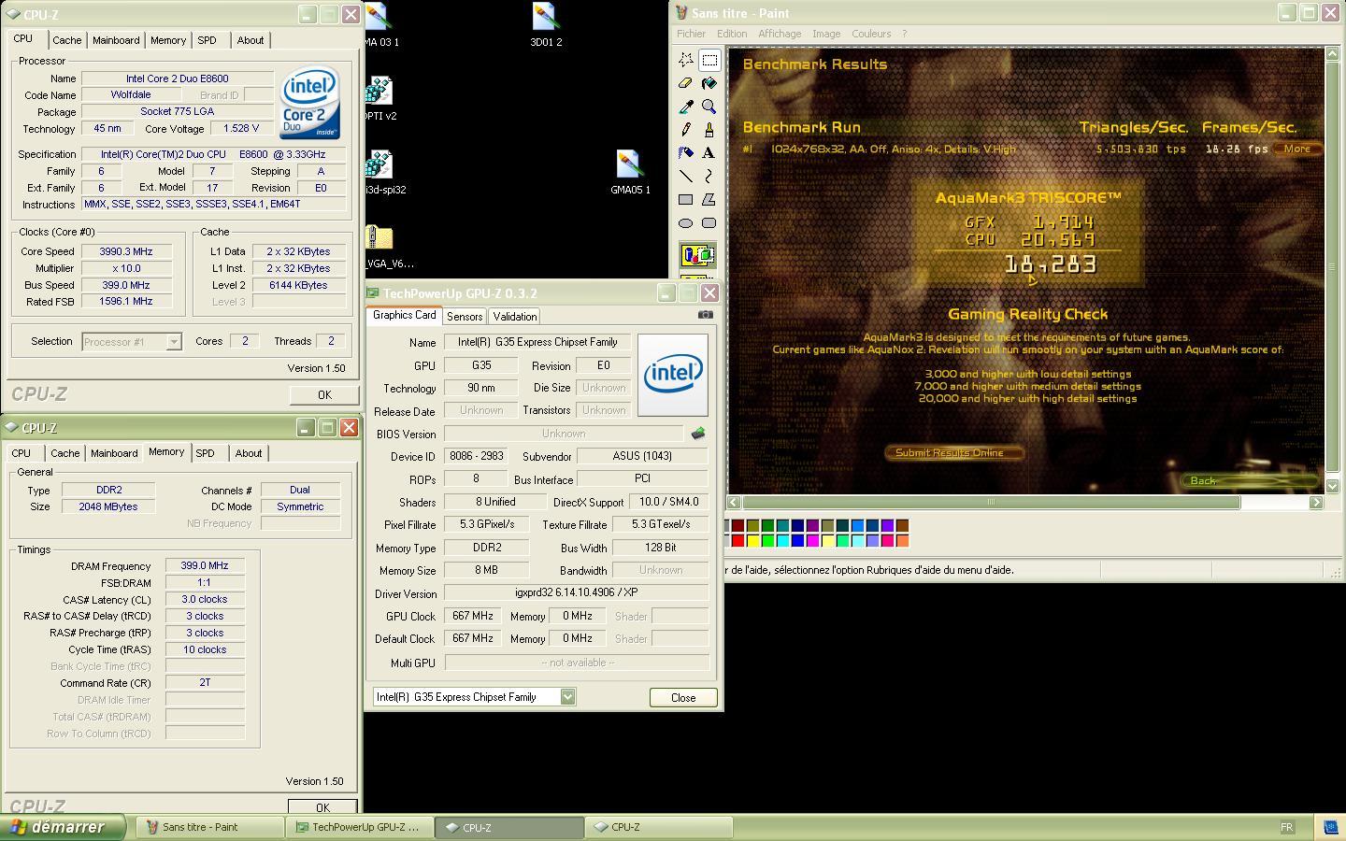Select the PTI v2 desktop icon
This screenshot has height=841, width=1346.
point(379,99)
